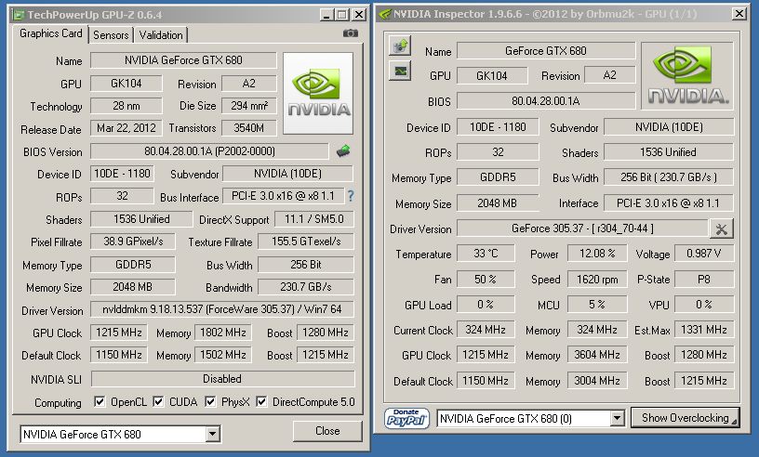Click the Close button in GPU-Z
Image resolution: width=759 pixels, height=457 pixels.
[327, 431]
